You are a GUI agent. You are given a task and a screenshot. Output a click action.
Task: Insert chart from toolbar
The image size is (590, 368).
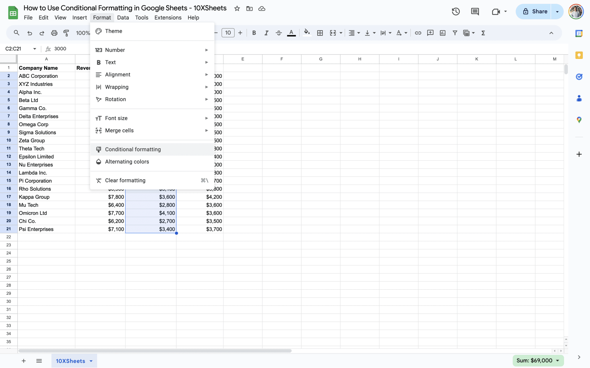coord(442,33)
